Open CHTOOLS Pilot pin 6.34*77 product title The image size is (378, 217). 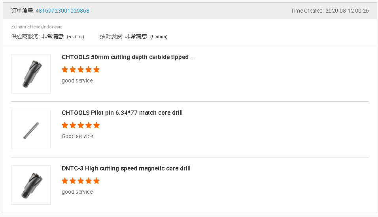point(122,113)
